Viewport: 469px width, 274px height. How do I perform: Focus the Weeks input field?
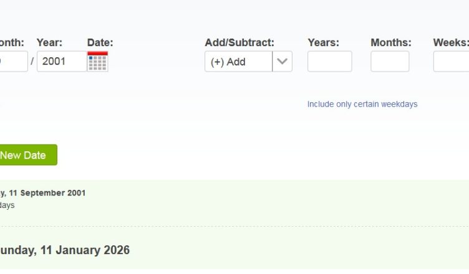[x=452, y=62]
